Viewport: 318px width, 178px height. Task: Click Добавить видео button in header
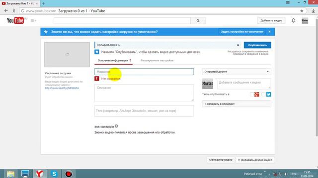point(271,21)
